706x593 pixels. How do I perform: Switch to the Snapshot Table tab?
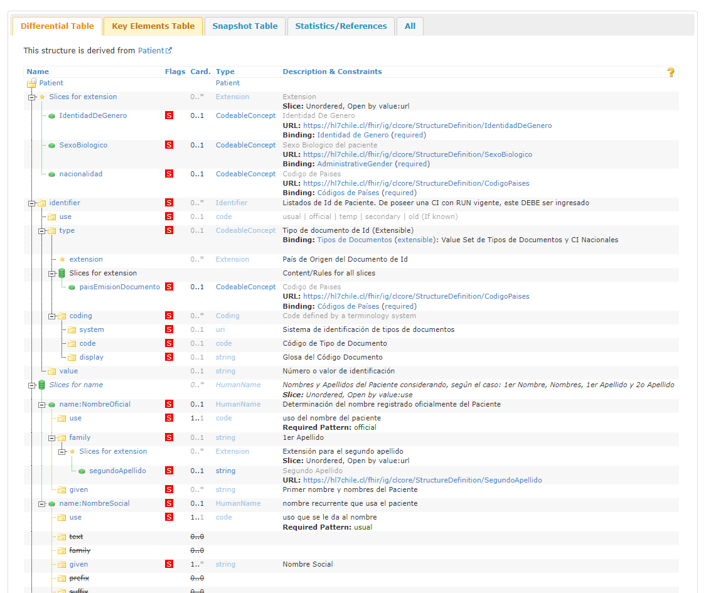(x=245, y=26)
